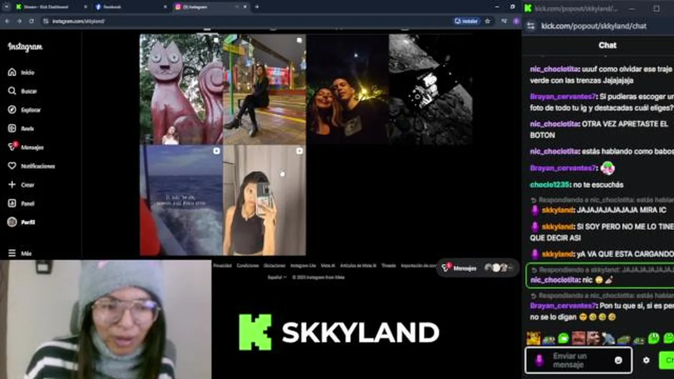Click the Meta AI footer link
674x379 pixels.
click(328, 266)
